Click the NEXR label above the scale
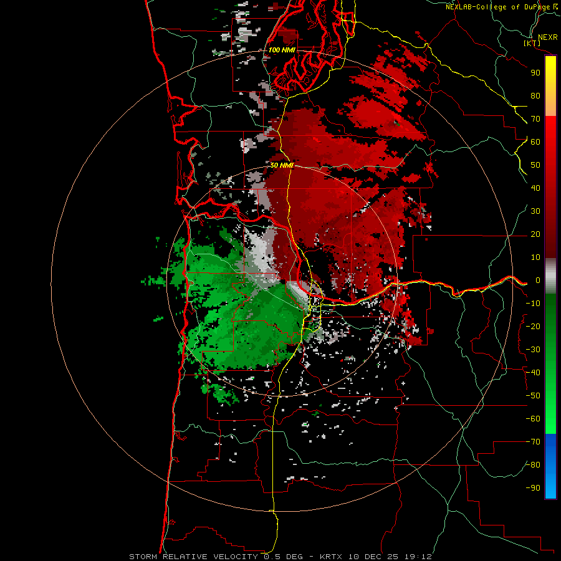 click(547, 37)
